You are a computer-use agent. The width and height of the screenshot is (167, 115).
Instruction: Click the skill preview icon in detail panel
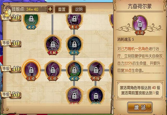tap(140, 25)
